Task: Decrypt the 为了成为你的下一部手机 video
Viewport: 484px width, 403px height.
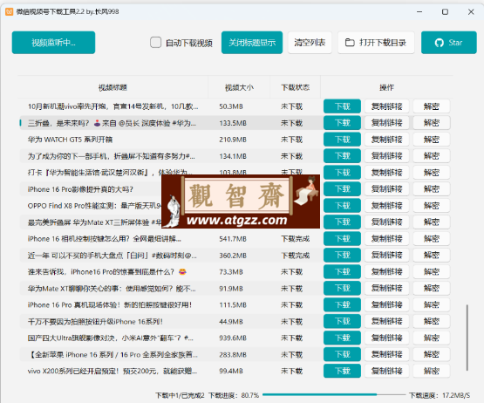Action: pyautogui.click(x=431, y=156)
